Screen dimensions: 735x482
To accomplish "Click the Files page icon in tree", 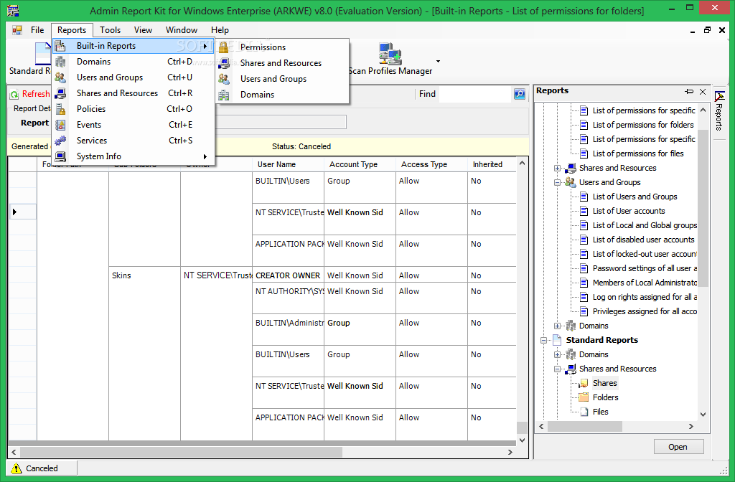I will pyautogui.click(x=584, y=412).
